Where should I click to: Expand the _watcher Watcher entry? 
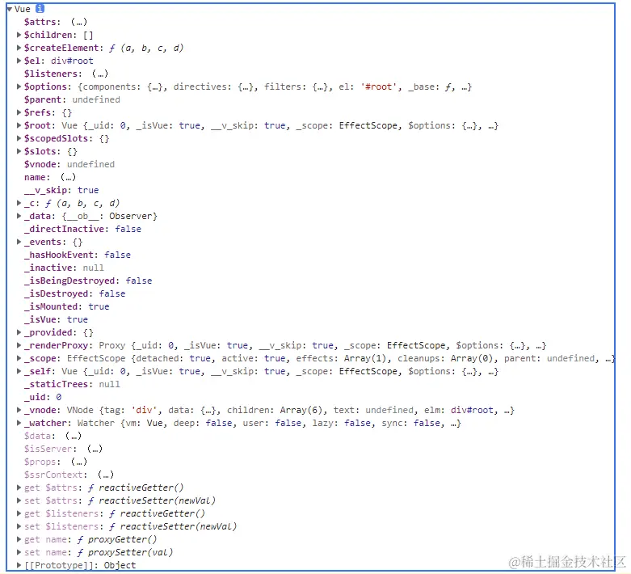coord(19,423)
